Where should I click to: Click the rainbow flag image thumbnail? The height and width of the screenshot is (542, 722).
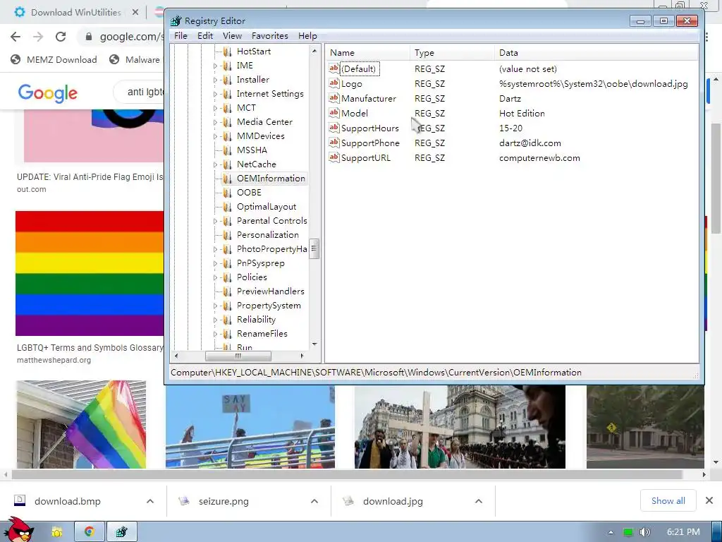tap(90, 273)
